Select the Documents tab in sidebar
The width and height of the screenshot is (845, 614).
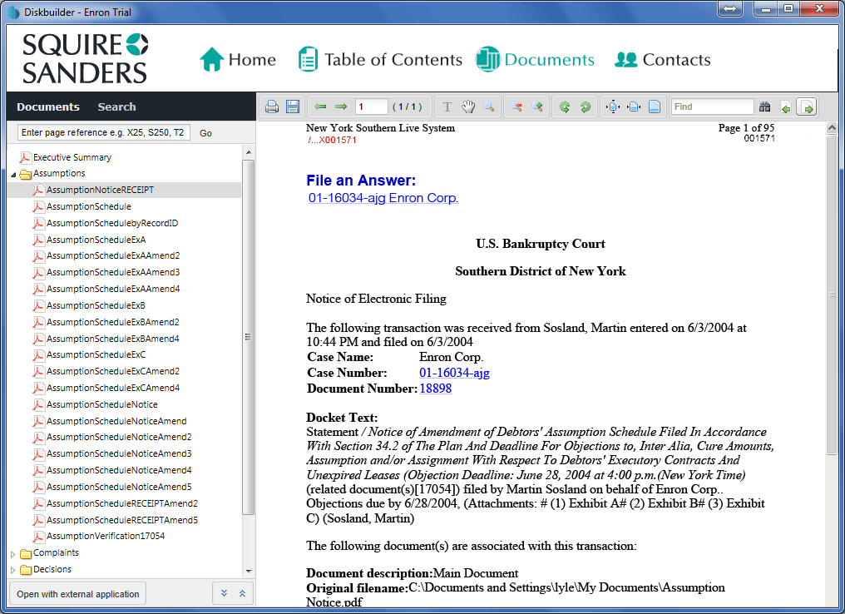click(x=48, y=106)
